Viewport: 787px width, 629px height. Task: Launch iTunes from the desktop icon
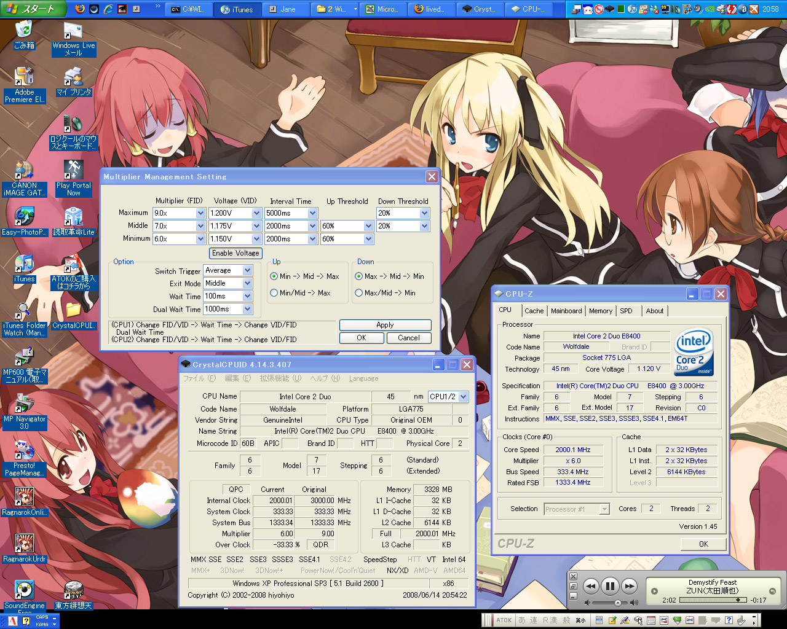[24, 268]
